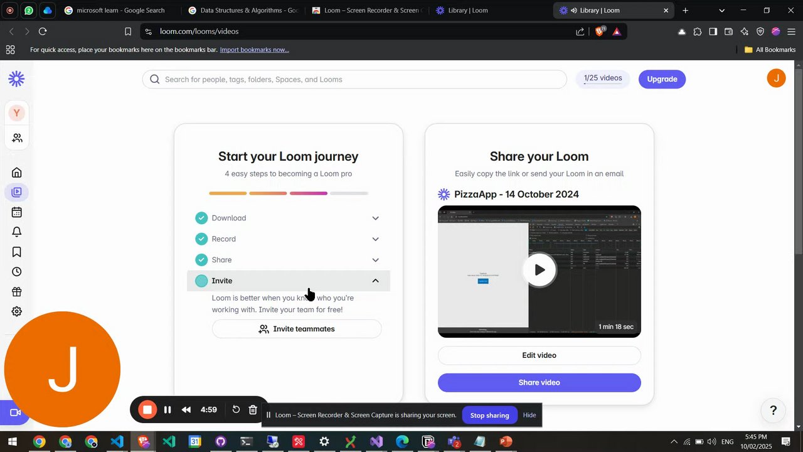Expand the Share step chevron
Screen dimensions: 803x452
click(x=375, y=260)
